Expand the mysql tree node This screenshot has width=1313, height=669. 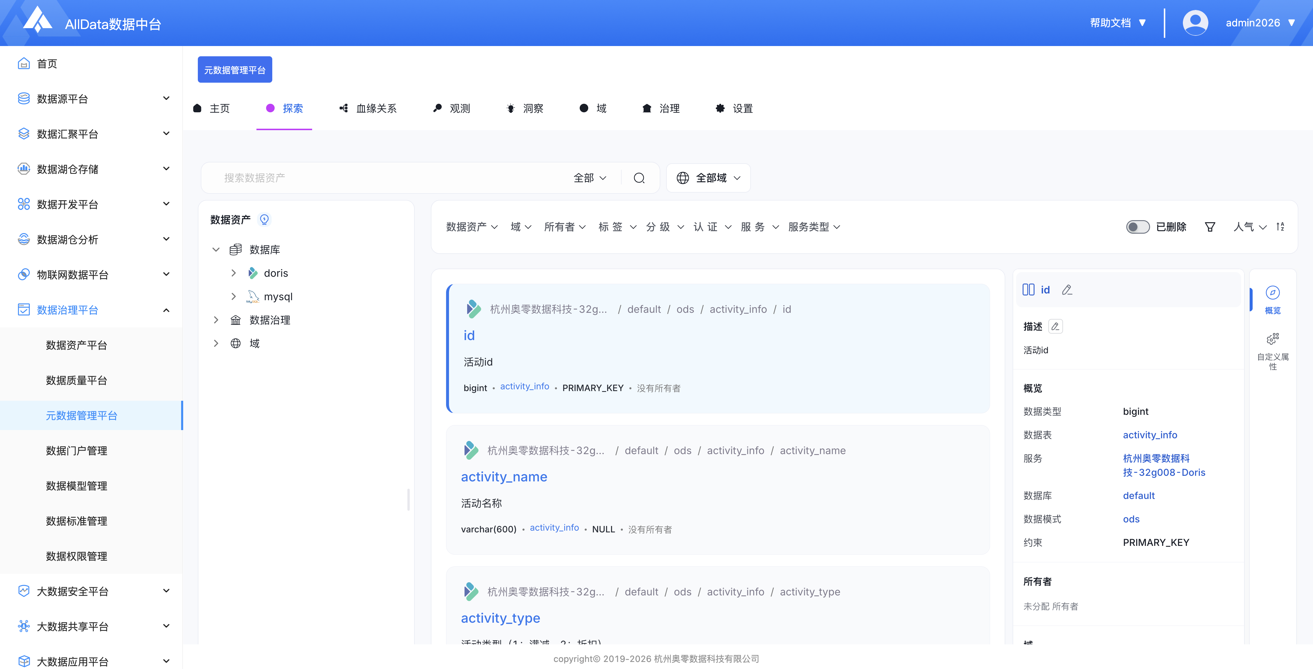(x=234, y=296)
